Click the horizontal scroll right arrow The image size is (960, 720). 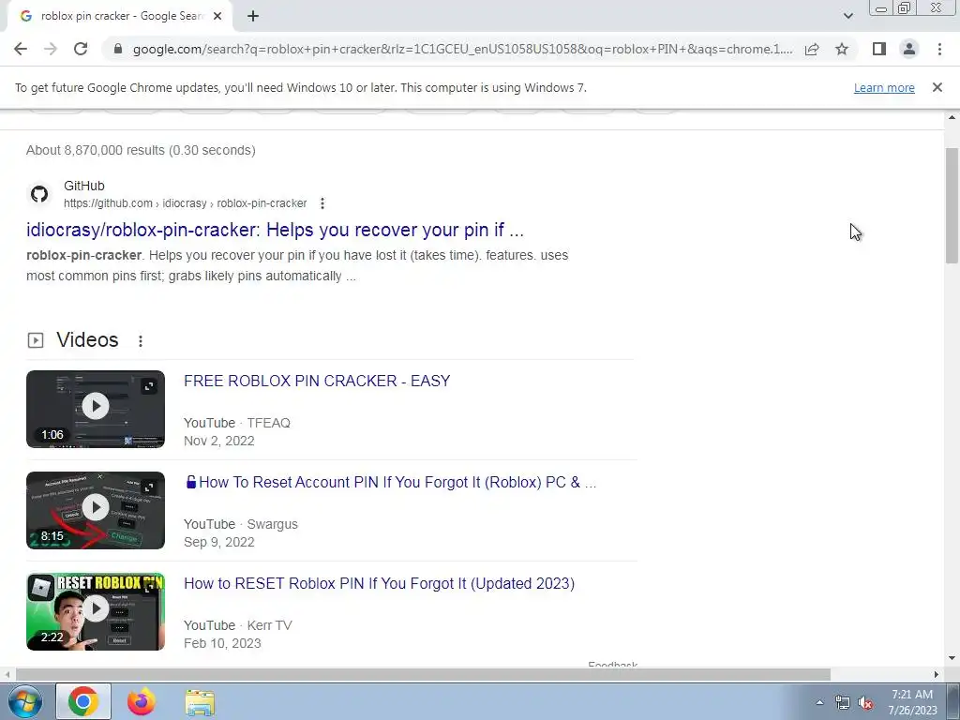click(x=937, y=674)
